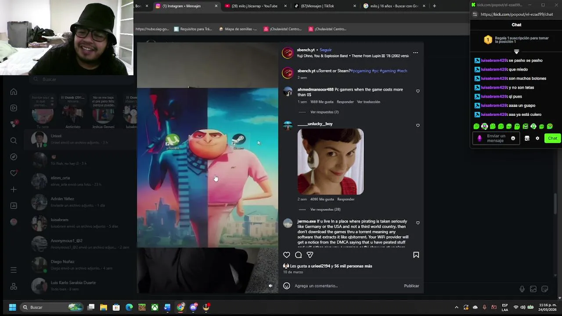Image resolution: width=562 pixels, height=316 pixels.
Task: Open Explore compass in the Instagram sidebar
Action: coord(14,157)
